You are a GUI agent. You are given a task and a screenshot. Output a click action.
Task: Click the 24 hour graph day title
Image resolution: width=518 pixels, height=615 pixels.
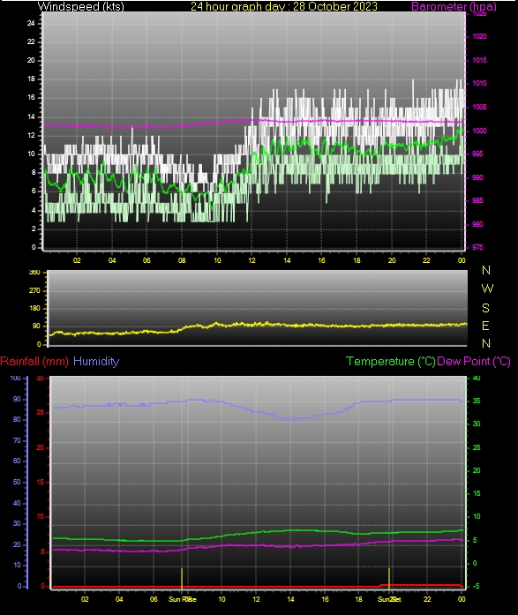284,6
